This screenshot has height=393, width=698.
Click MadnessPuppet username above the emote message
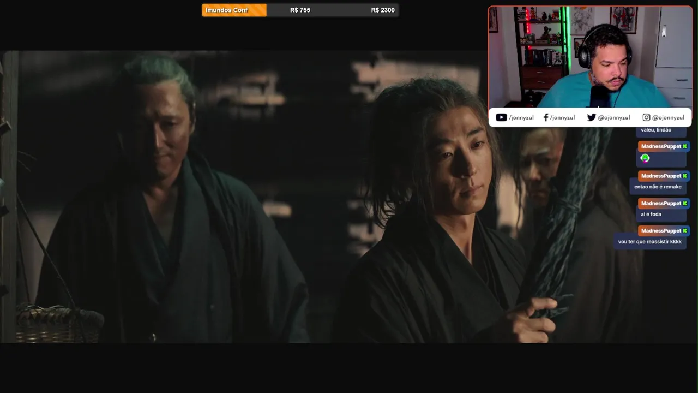pos(661,146)
